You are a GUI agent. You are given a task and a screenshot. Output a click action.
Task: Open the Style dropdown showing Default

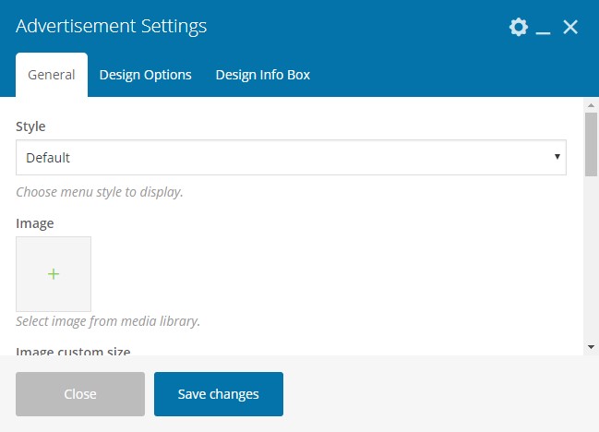pos(291,158)
